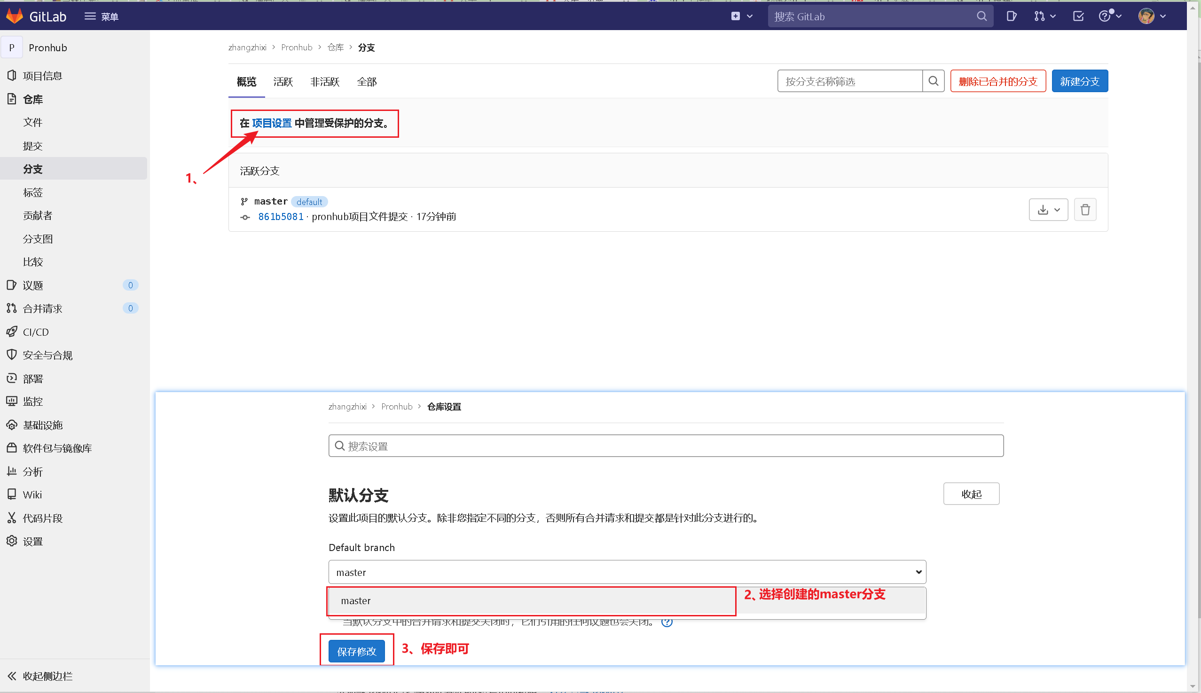Switch to the 全部 branches tab
This screenshot has width=1201, height=693.
366,82
